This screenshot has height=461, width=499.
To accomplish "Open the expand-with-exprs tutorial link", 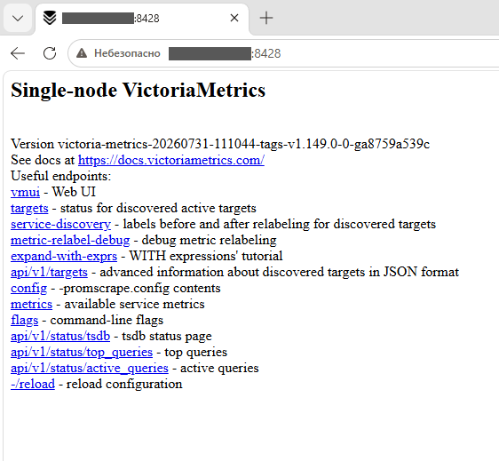I will tap(64, 257).
